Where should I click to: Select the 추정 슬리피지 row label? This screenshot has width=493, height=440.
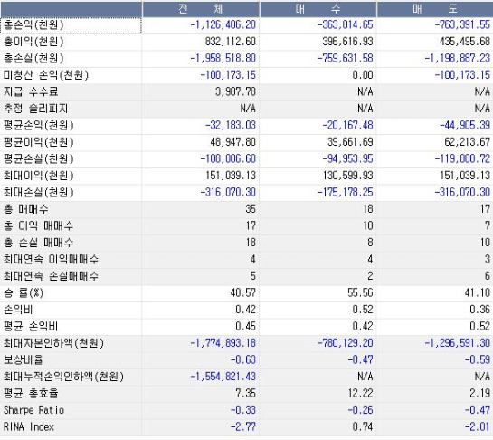pyautogui.click(x=35, y=109)
